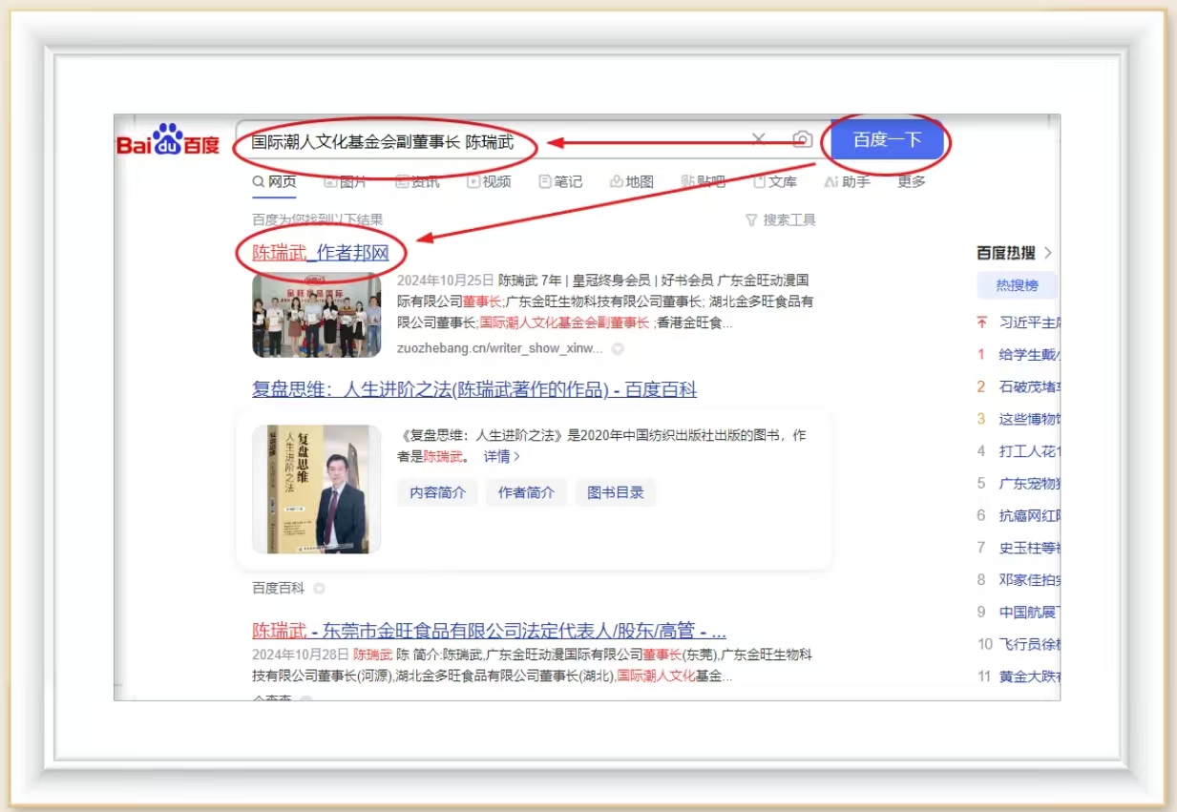Select the 热搜榜 tab
The height and width of the screenshot is (812, 1177).
tap(1017, 285)
